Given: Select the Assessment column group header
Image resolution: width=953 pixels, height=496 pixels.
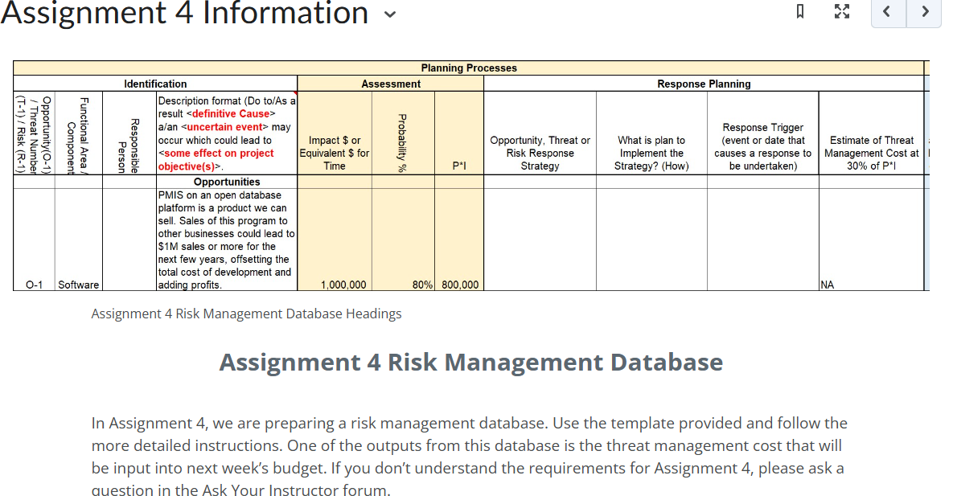Looking at the screenshot, I should tap(391, 84).
